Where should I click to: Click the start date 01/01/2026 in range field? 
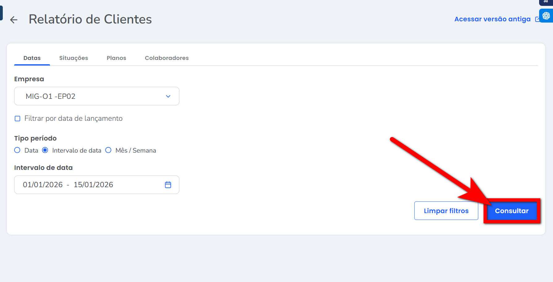click(x=43, y=185)
